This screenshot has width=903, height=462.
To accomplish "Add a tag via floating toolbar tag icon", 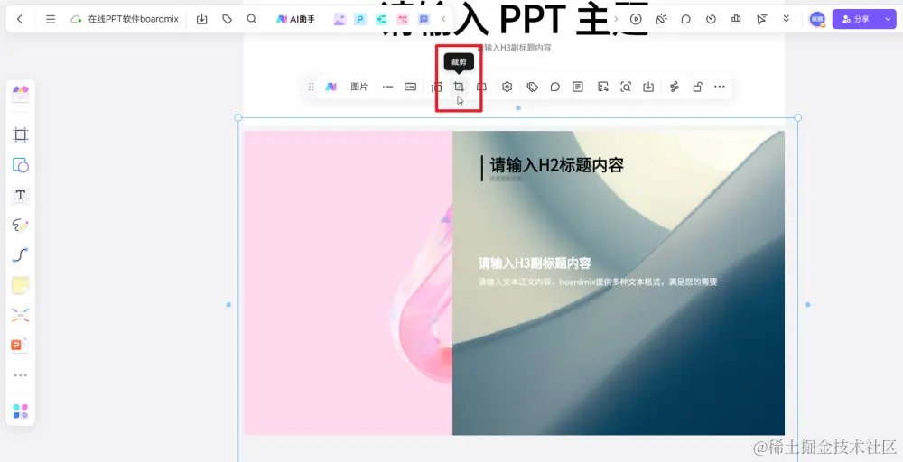I will (532, 87).
